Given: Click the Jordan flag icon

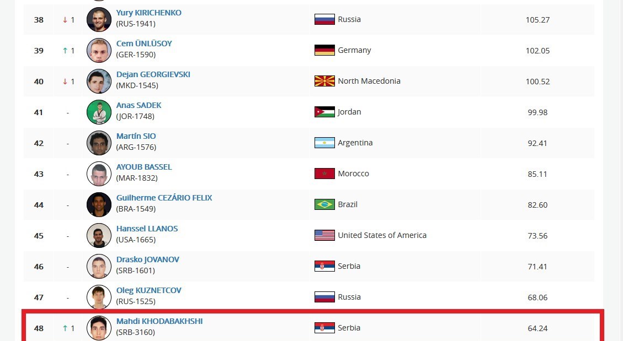Looking at the screenshot, I should 324,112.
